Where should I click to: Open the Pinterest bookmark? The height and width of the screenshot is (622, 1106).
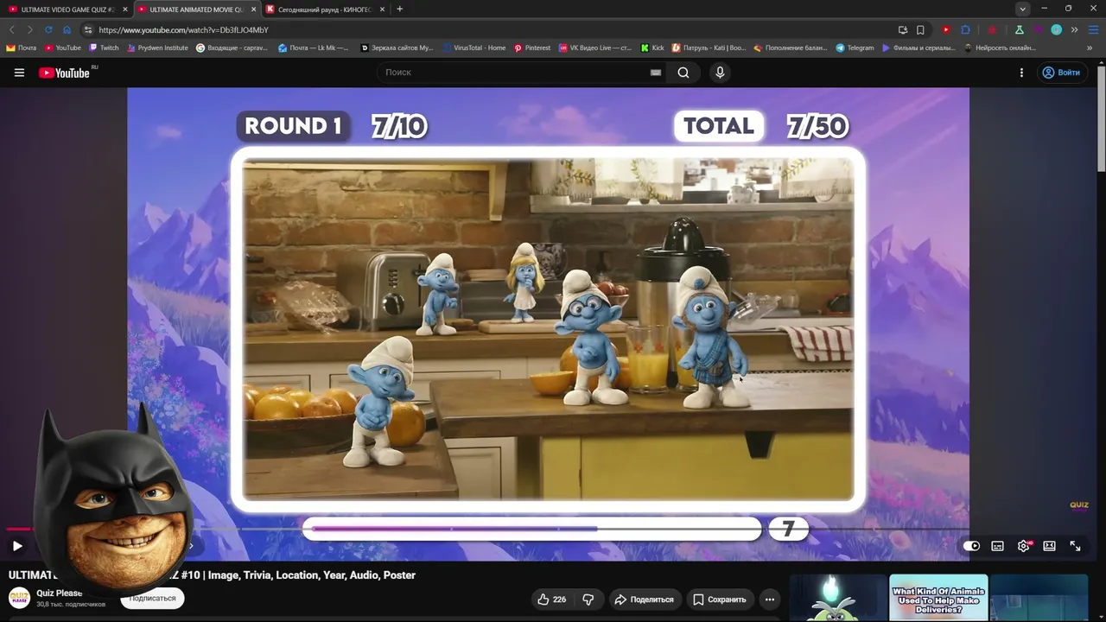tap(532, 48)
